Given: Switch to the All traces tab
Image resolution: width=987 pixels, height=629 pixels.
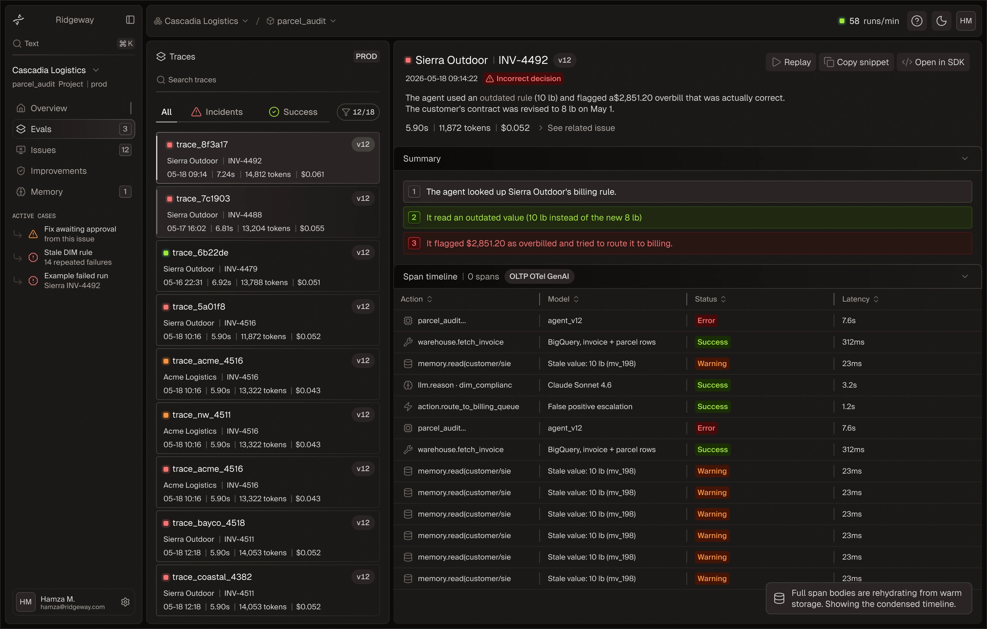Looking at the screenshot, I should [x=167, y=112].
